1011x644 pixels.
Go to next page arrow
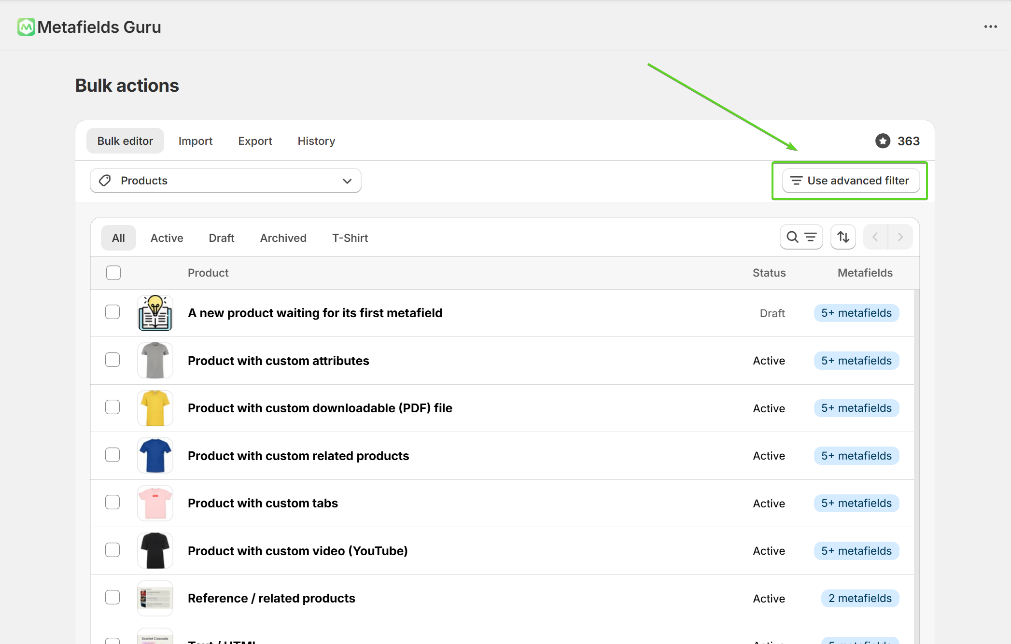point(900,237)
